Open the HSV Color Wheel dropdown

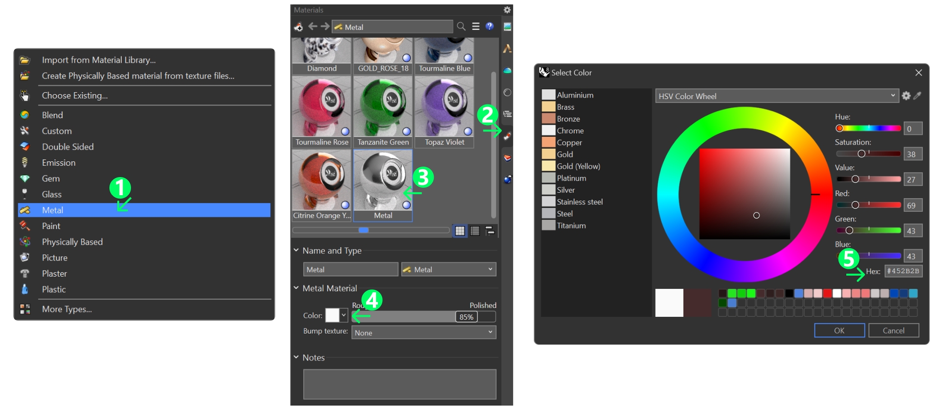(x=777, y=96)
